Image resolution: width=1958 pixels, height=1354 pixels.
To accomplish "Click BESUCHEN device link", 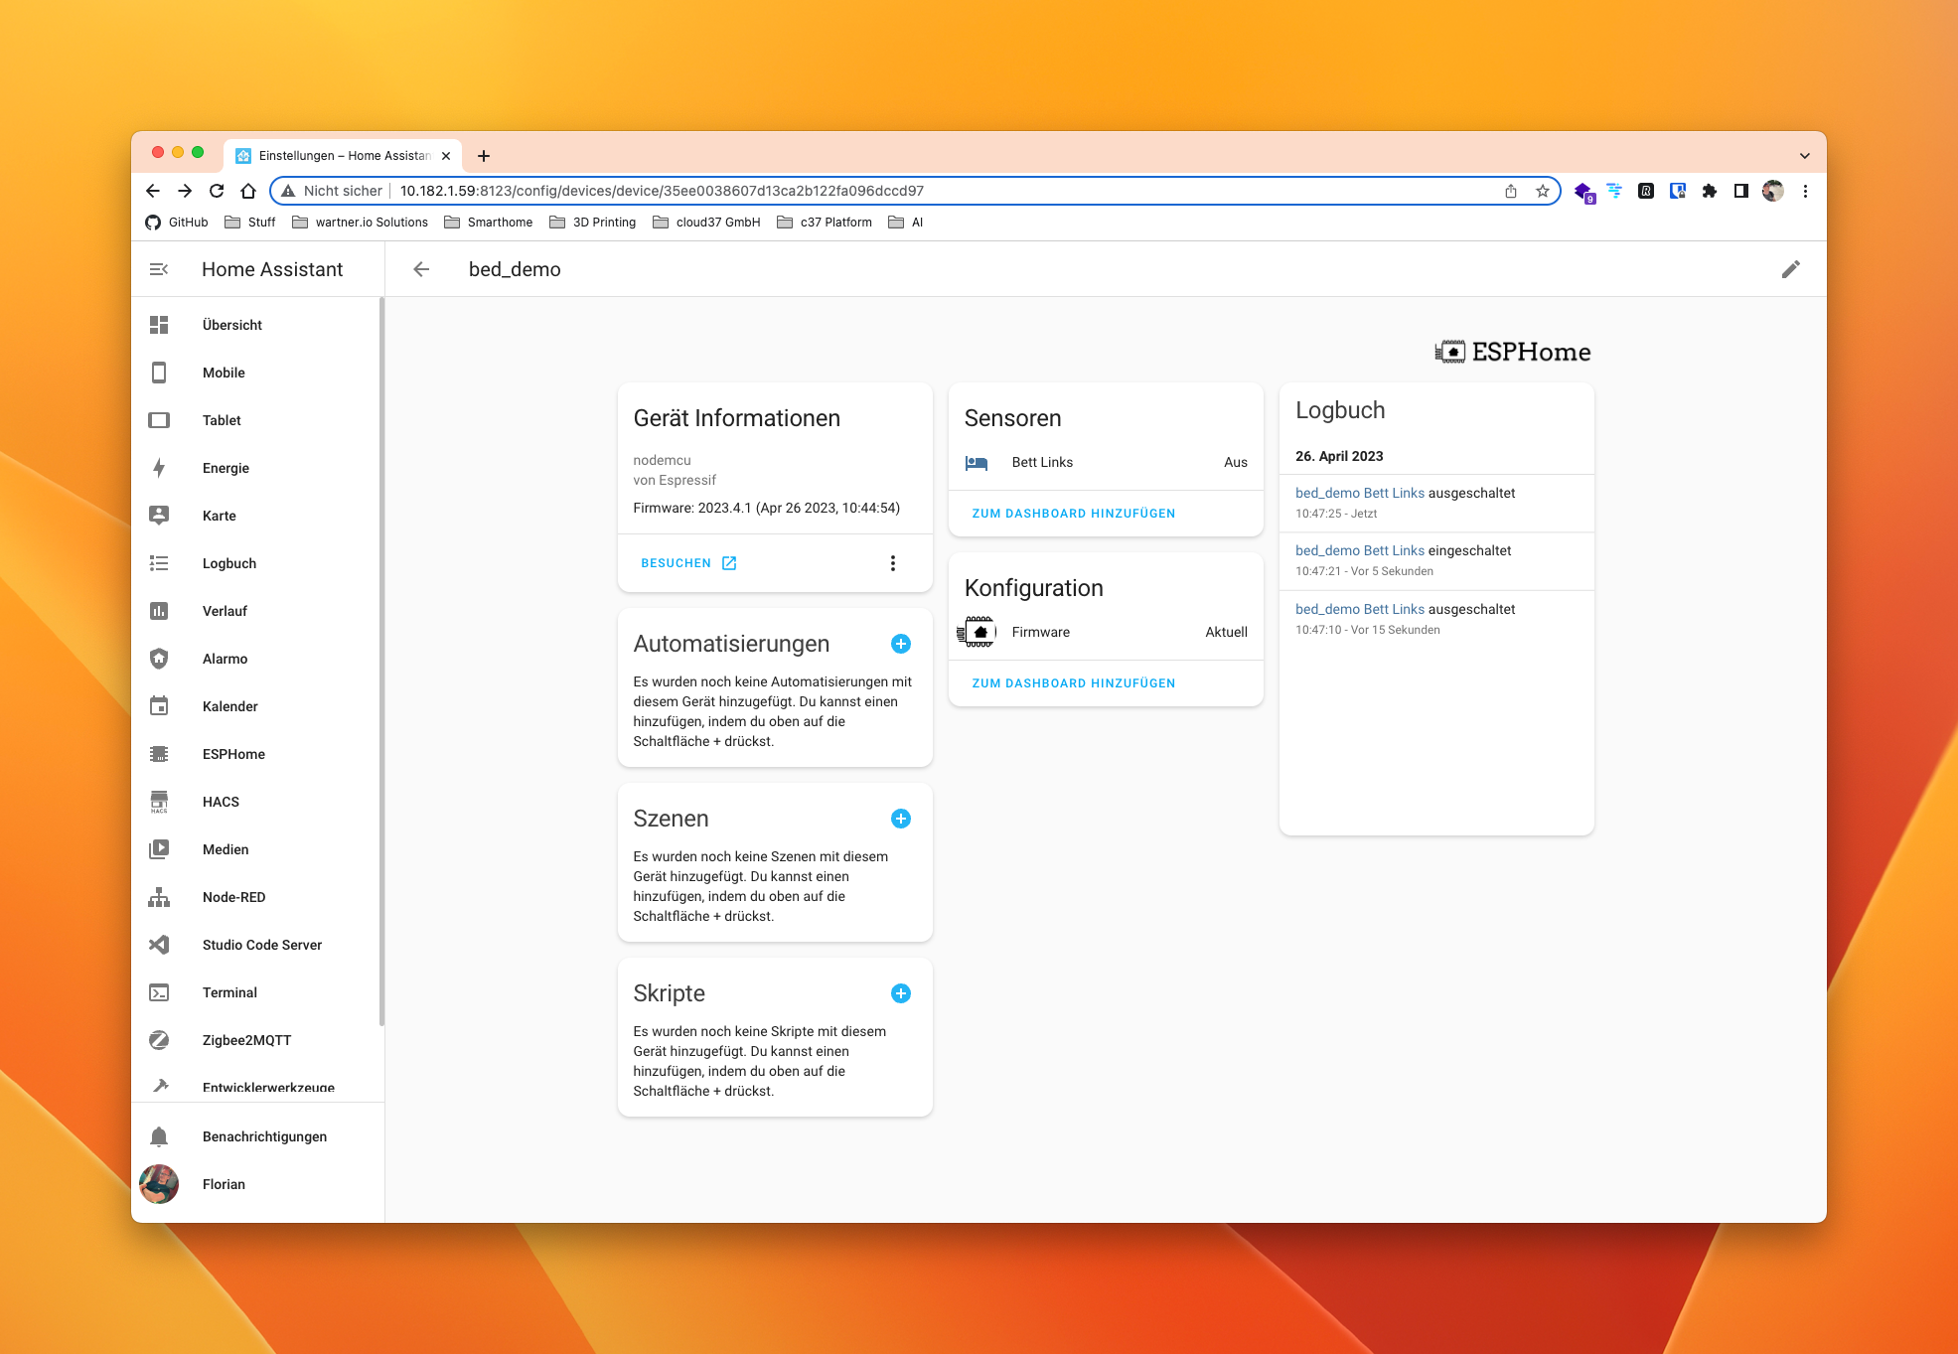I will click(687, 562).
